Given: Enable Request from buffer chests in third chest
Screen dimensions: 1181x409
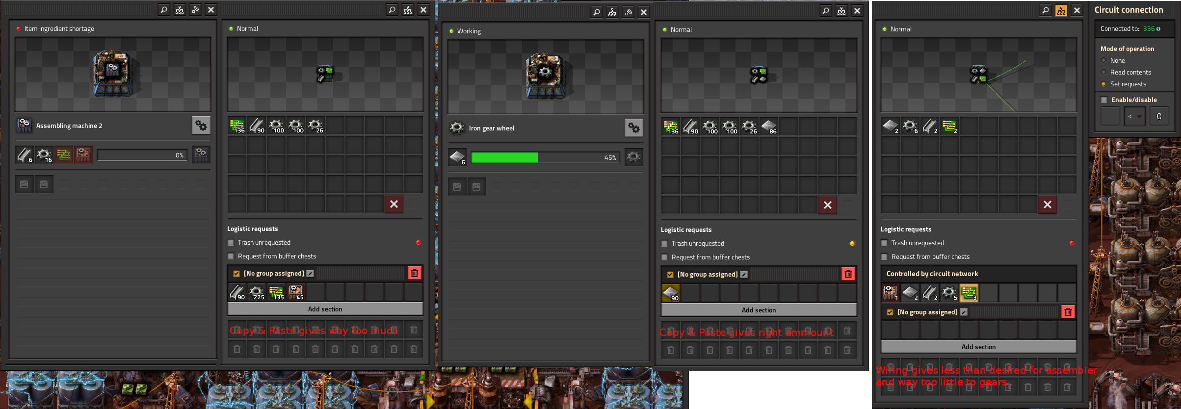Looking at the screenshot, I should click(x=885, y=256).
